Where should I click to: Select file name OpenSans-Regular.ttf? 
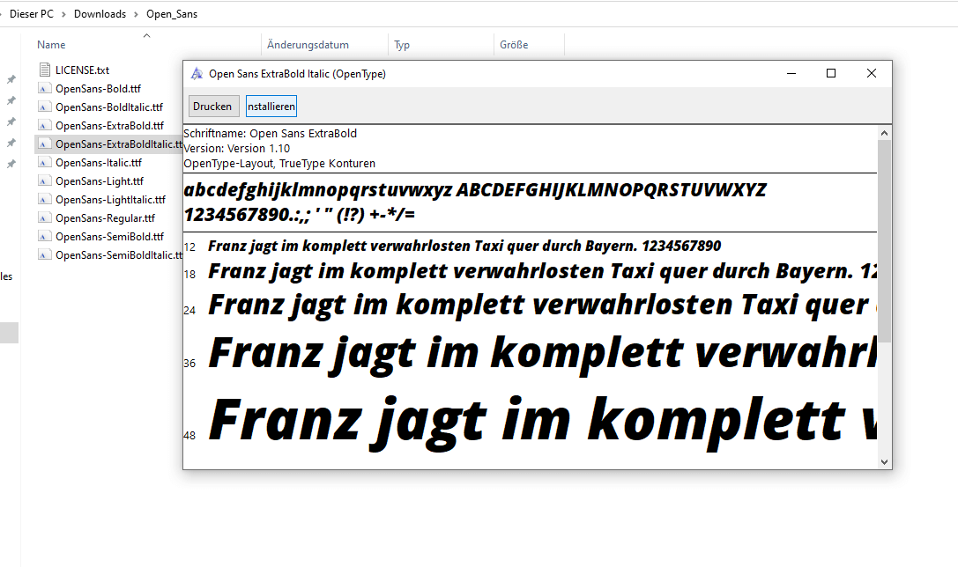pos(105,217)
